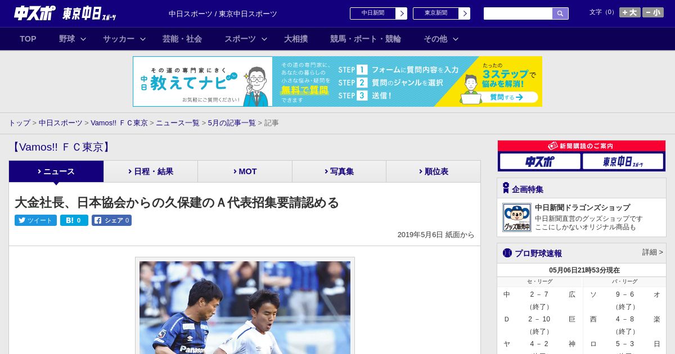This screenshot has height=354, width=675.
Task: Click the Ｄ 2－10 巨 score row
Action: [539, 319]
